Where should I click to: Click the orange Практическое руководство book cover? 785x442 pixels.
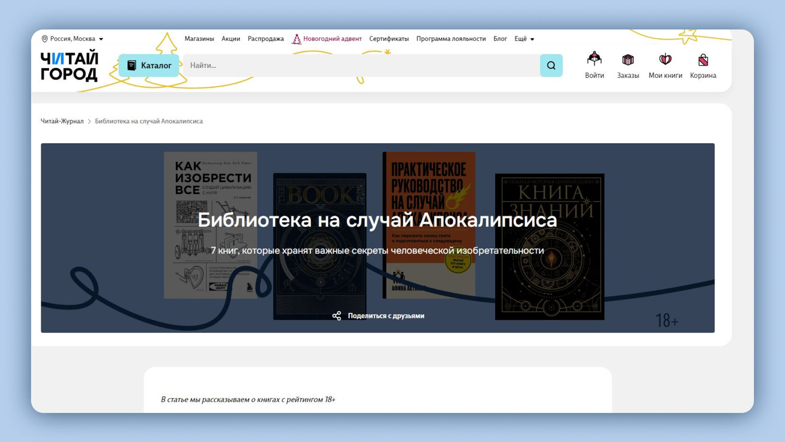429,225
